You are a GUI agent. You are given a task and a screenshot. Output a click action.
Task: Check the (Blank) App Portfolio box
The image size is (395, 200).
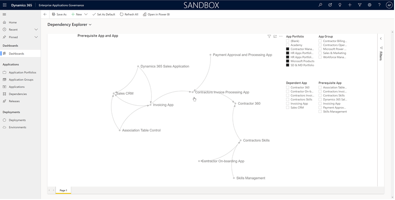coord(288,41)
